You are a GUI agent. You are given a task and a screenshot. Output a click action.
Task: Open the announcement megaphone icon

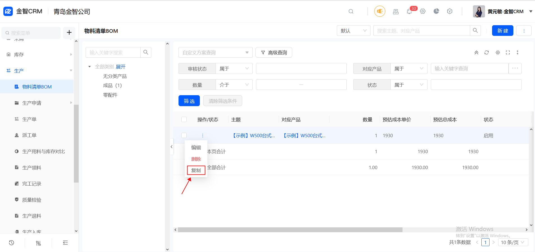[x=379, y=11]
